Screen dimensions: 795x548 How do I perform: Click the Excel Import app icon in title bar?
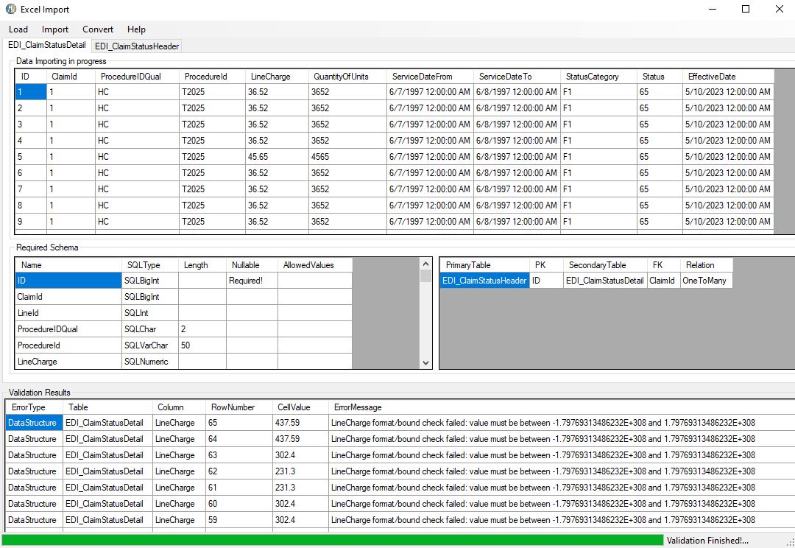[10, 9]
